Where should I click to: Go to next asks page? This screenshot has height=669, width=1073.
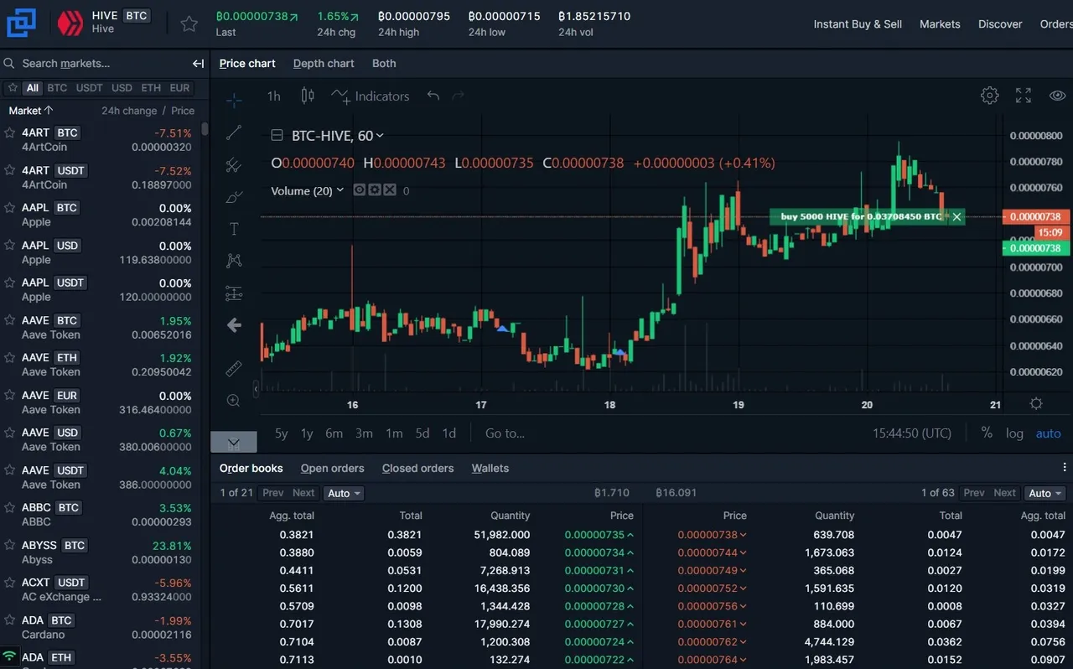[x=1004, y=493]
